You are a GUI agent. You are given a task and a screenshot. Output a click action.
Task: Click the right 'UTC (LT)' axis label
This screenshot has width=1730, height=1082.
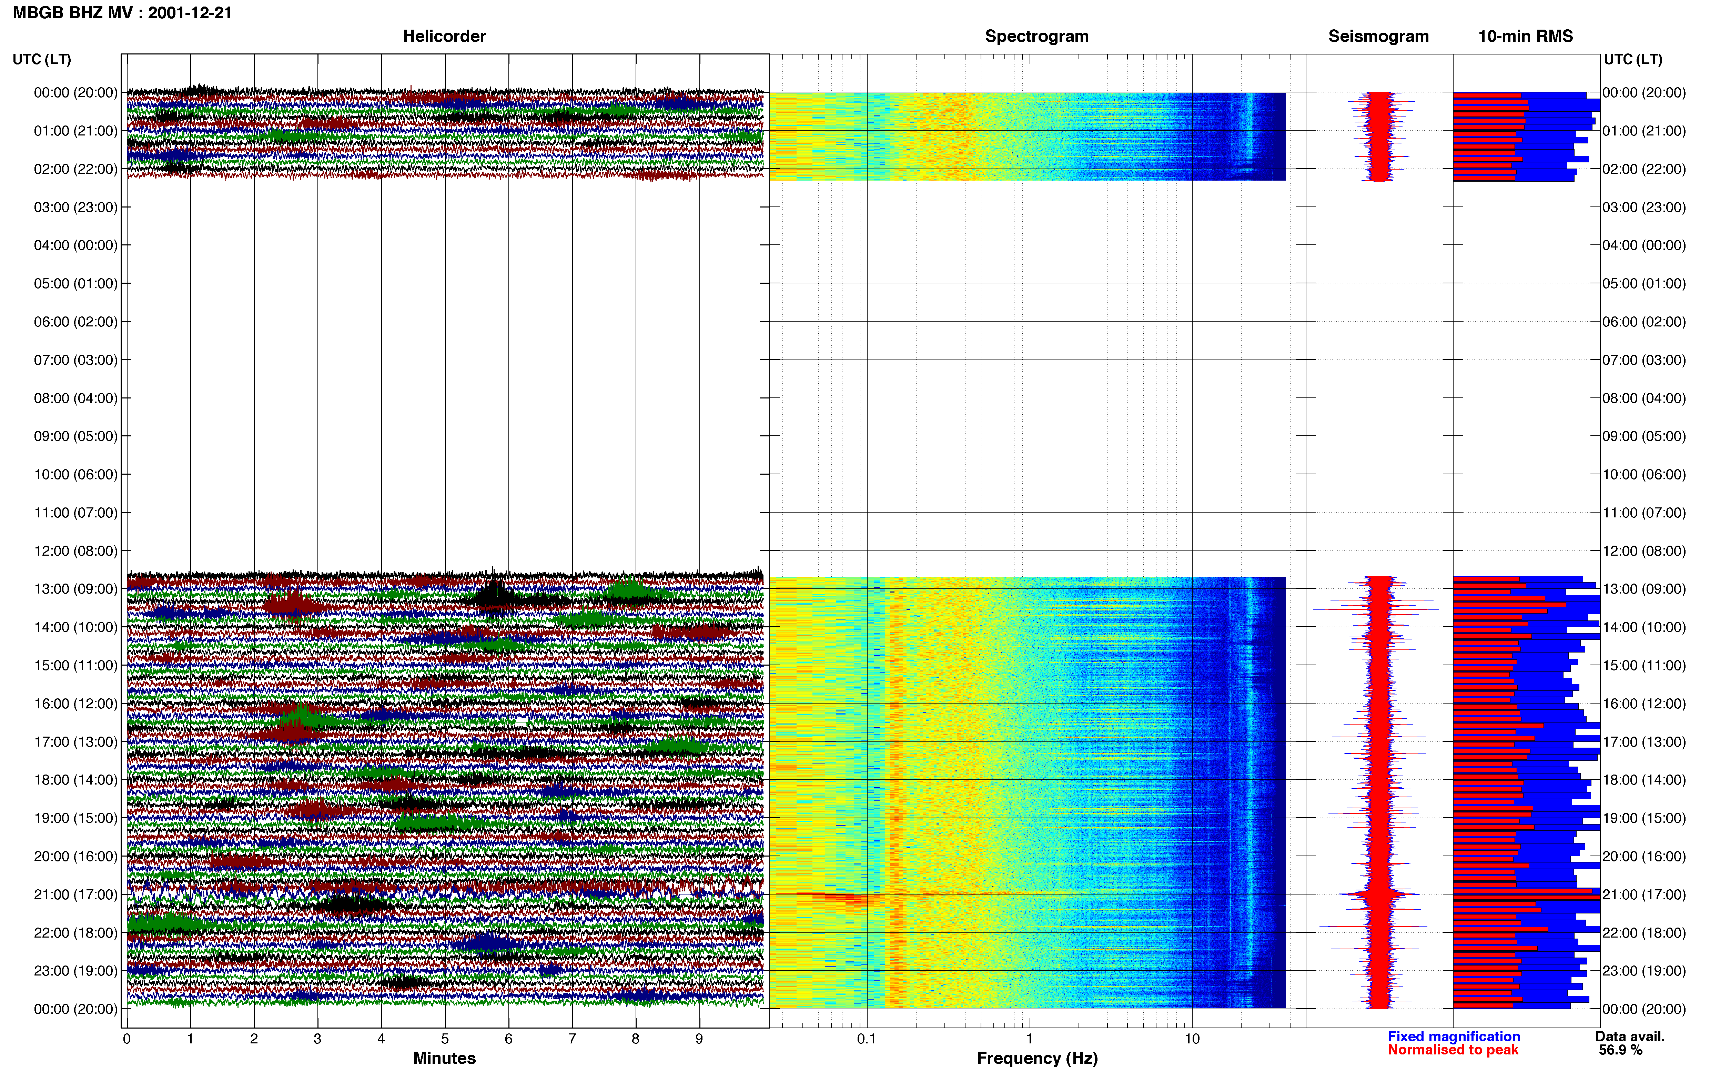coord(1633,59)
